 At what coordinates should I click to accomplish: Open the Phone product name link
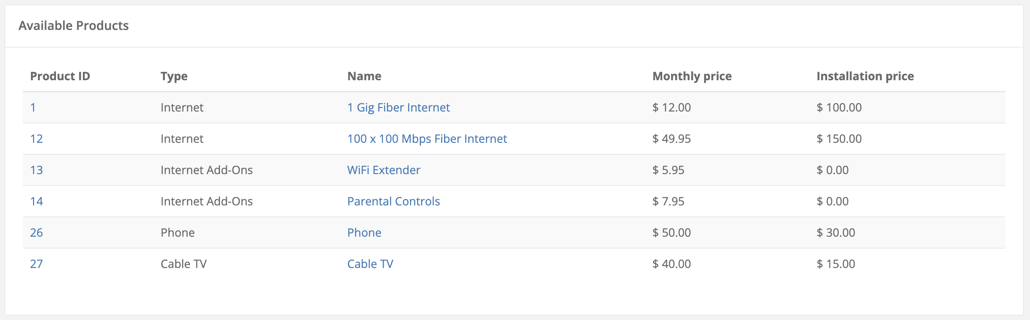point(364,233)
